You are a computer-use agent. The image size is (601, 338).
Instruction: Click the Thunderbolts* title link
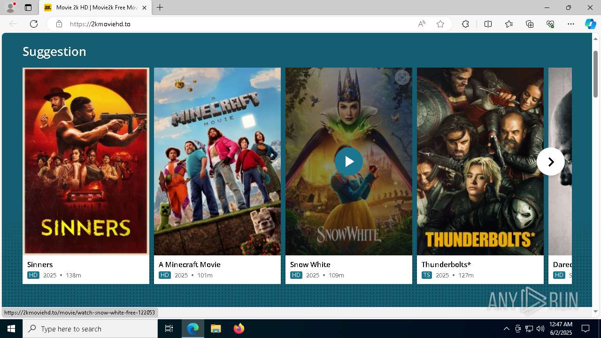click(446, 264)
